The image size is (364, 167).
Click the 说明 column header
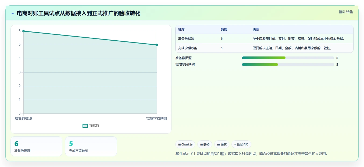pos(256,30)
